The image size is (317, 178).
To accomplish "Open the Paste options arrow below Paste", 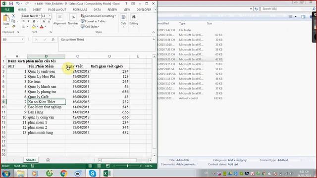I will [6, 27].
